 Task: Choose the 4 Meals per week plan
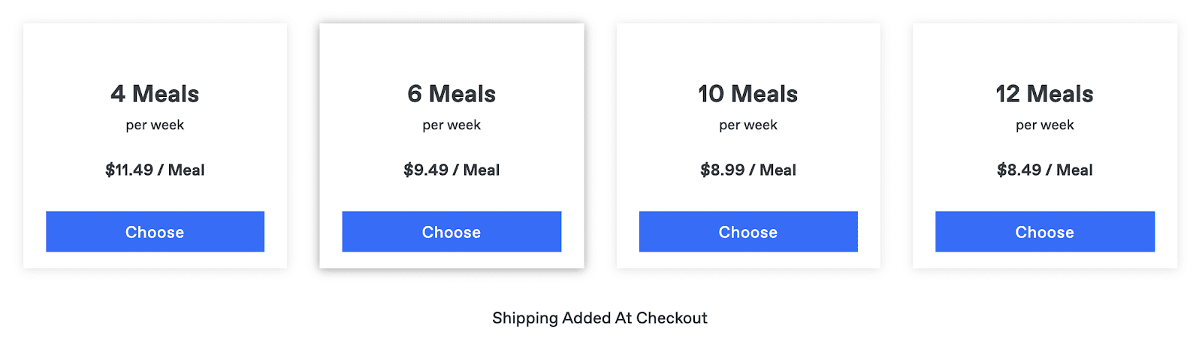coord(155,231)
